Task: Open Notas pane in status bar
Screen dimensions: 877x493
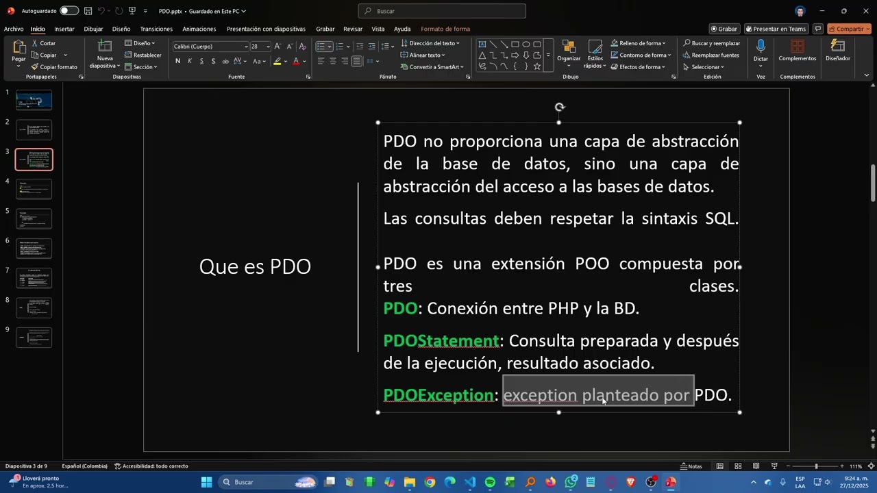Action: point(691,466)
